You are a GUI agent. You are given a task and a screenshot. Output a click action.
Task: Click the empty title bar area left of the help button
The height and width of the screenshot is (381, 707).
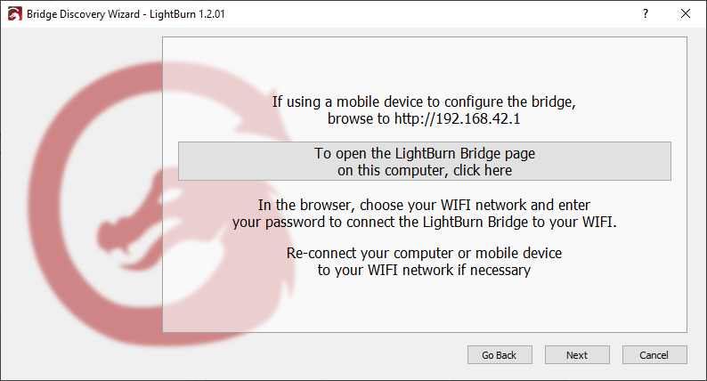tap(445, 14)
